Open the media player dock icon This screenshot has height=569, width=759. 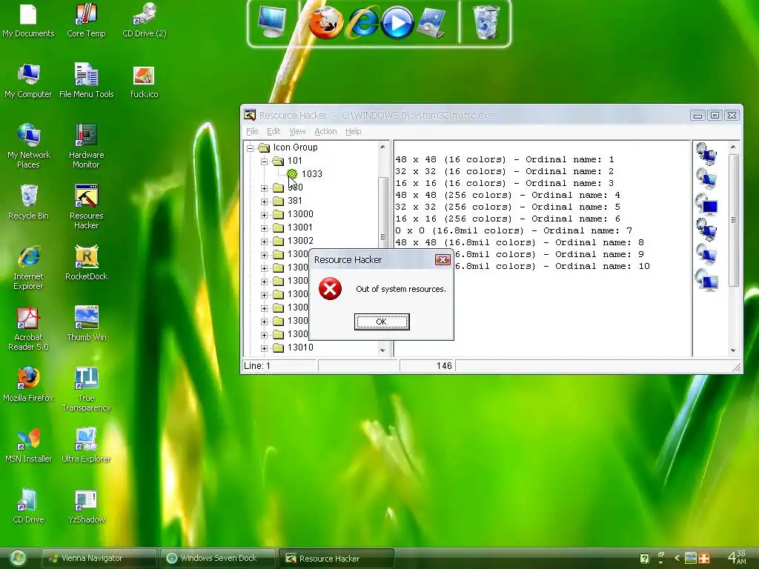click(x=397, y=23)
